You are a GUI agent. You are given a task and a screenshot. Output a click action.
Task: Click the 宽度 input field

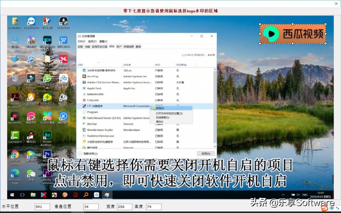125,207
